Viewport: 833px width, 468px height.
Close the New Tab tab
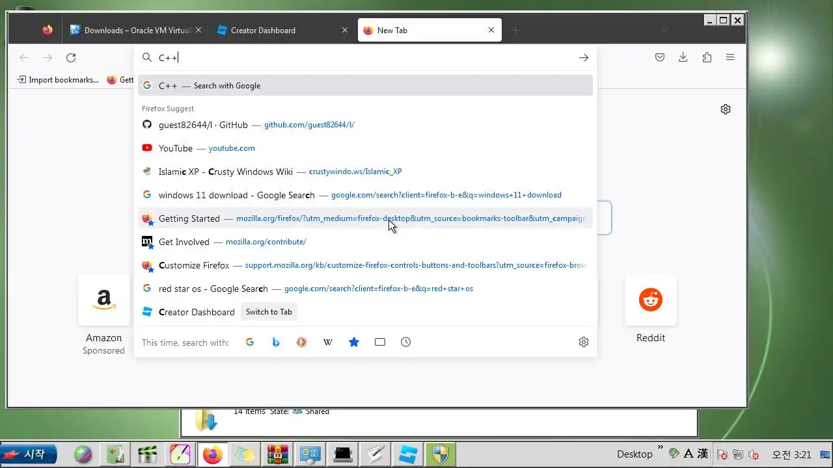[x=491, y=30]
